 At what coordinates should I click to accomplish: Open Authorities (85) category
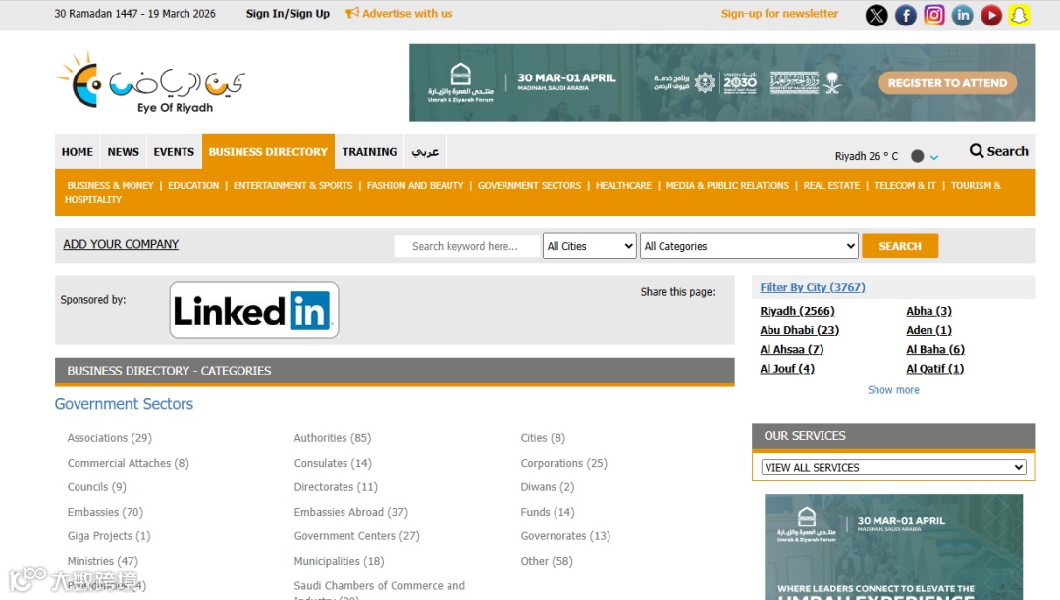(x=333, y=438)
